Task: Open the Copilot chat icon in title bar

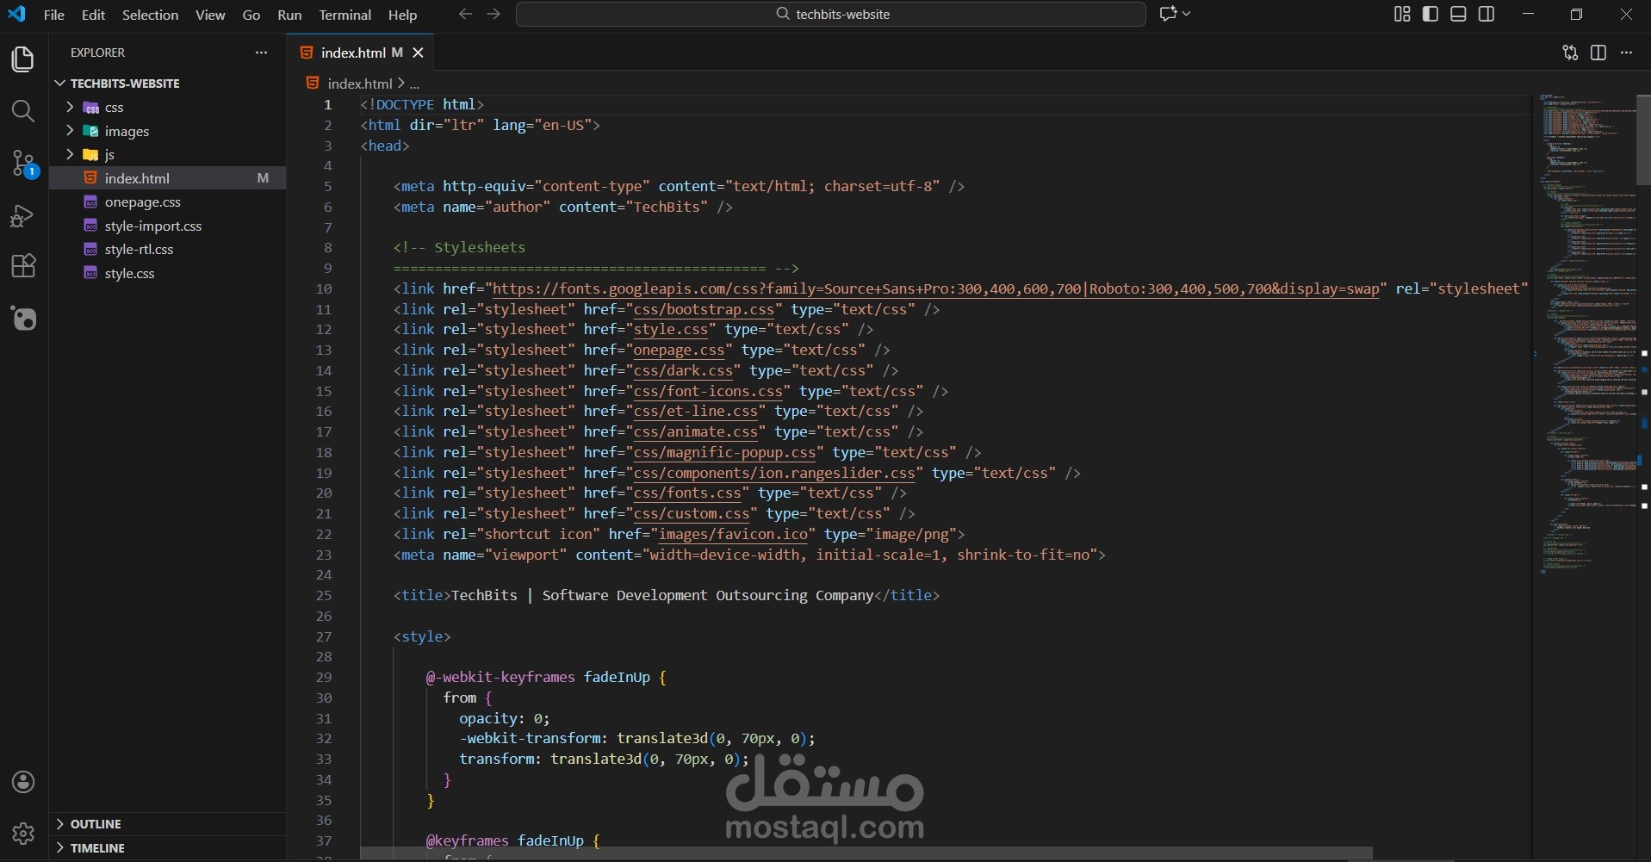Action: (1168, 14)
